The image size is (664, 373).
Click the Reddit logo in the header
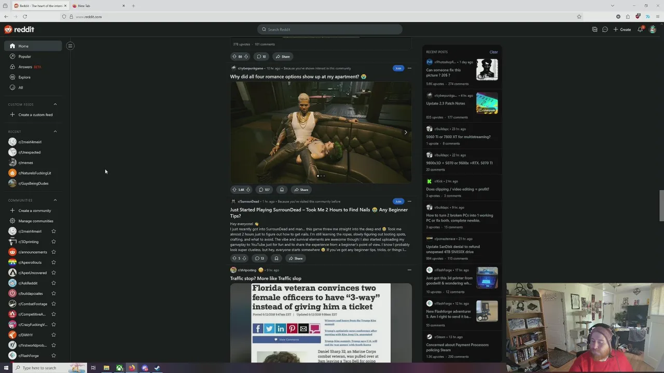19,30
